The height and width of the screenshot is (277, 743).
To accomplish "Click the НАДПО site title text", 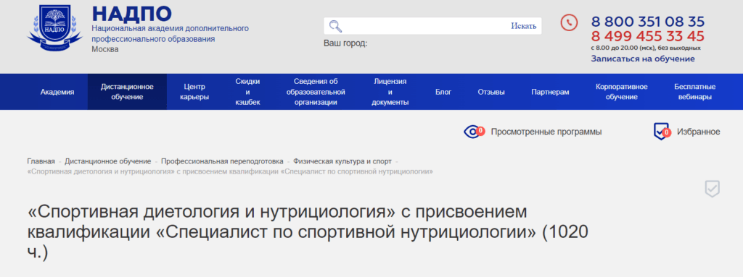I will 132,13.
